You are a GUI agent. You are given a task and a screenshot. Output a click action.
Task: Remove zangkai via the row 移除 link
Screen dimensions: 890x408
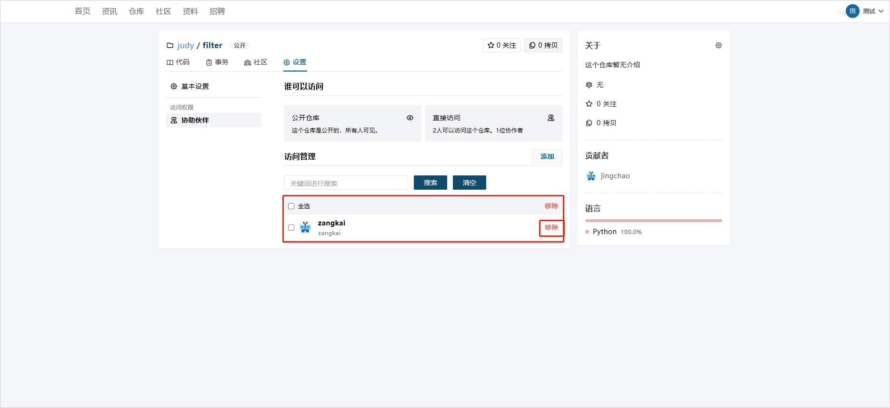551,228
